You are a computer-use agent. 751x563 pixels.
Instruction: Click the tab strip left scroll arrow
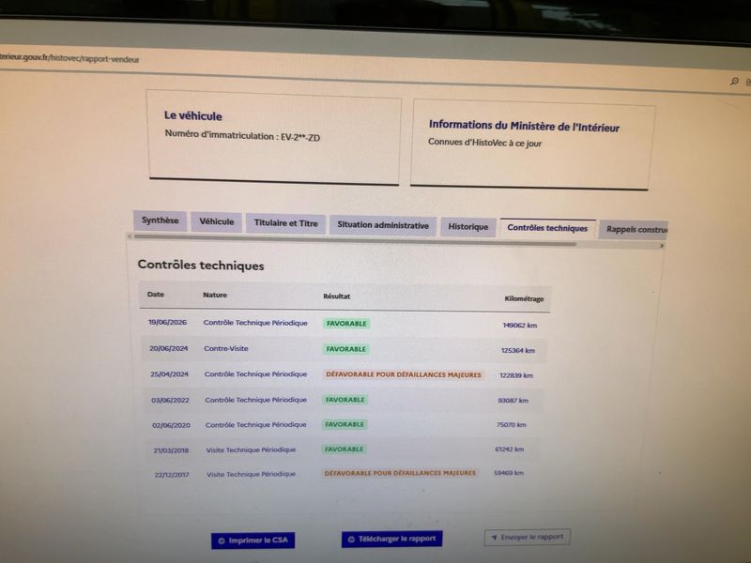tap(130, 236)
